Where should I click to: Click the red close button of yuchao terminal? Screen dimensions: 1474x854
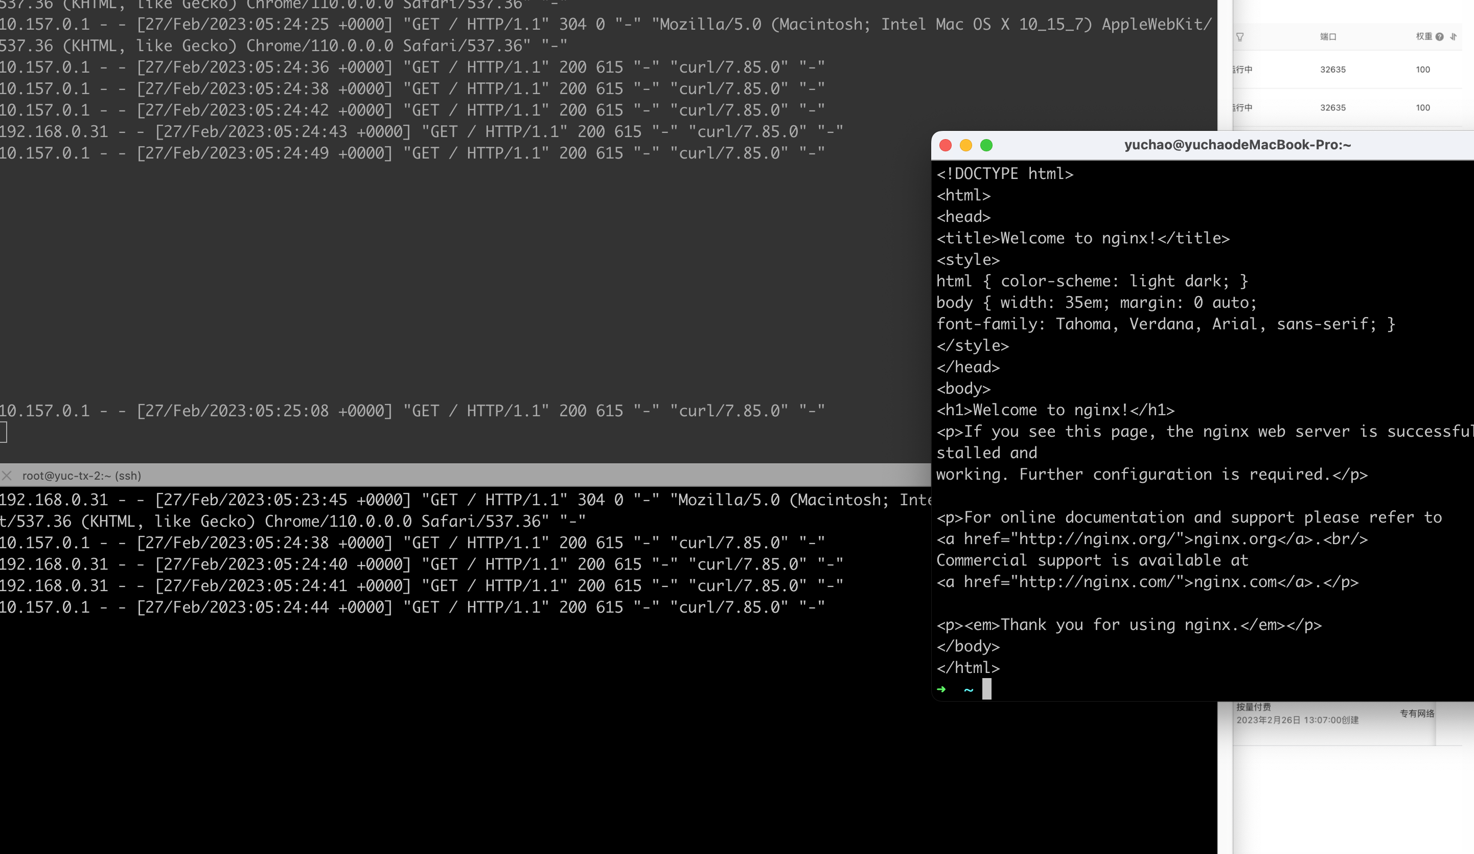[945, 145]
